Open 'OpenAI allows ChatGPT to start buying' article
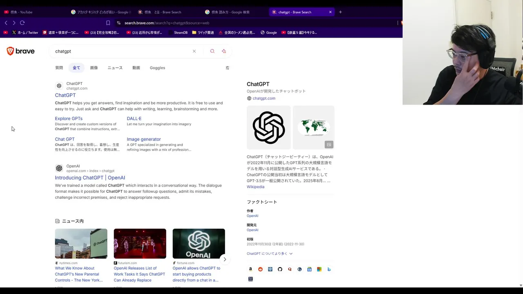 (x=197, y=274)
